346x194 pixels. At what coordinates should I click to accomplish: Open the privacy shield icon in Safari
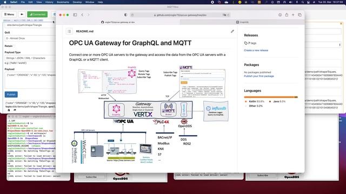(125, 15)
